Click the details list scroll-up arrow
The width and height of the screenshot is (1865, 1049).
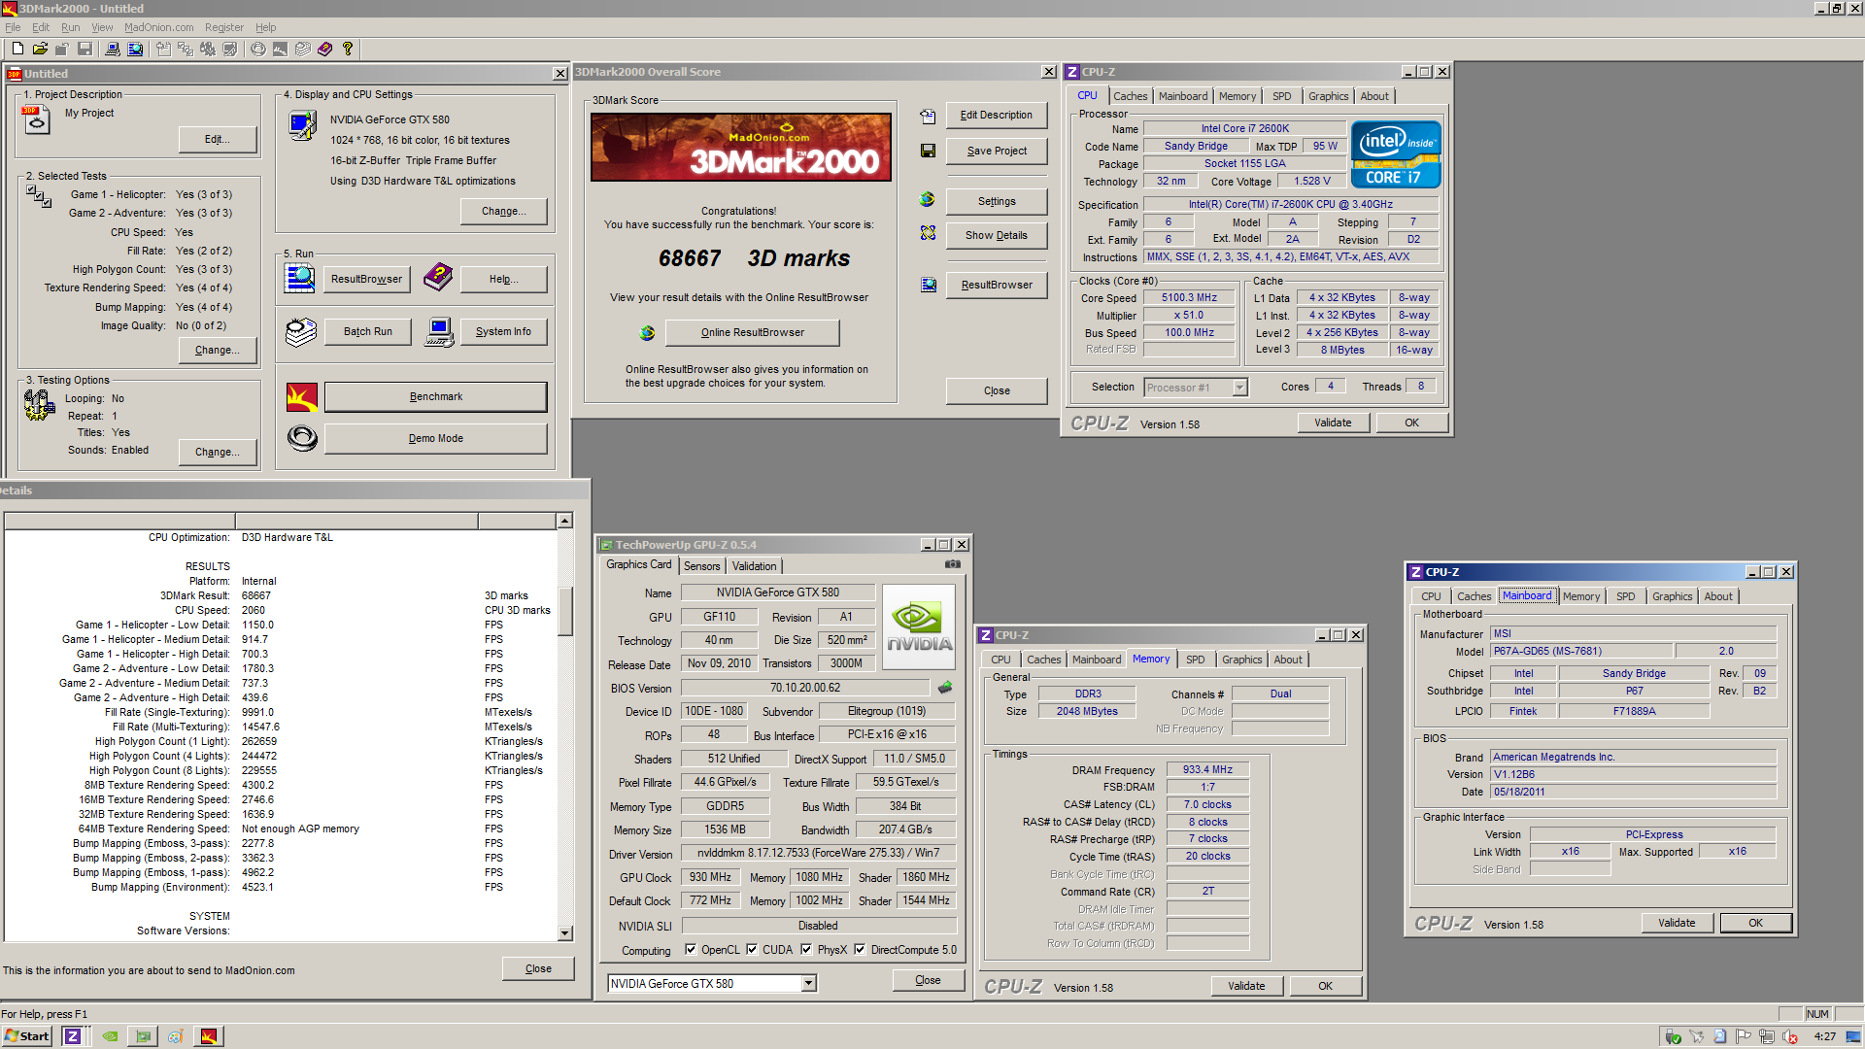(x=564, y=522)
